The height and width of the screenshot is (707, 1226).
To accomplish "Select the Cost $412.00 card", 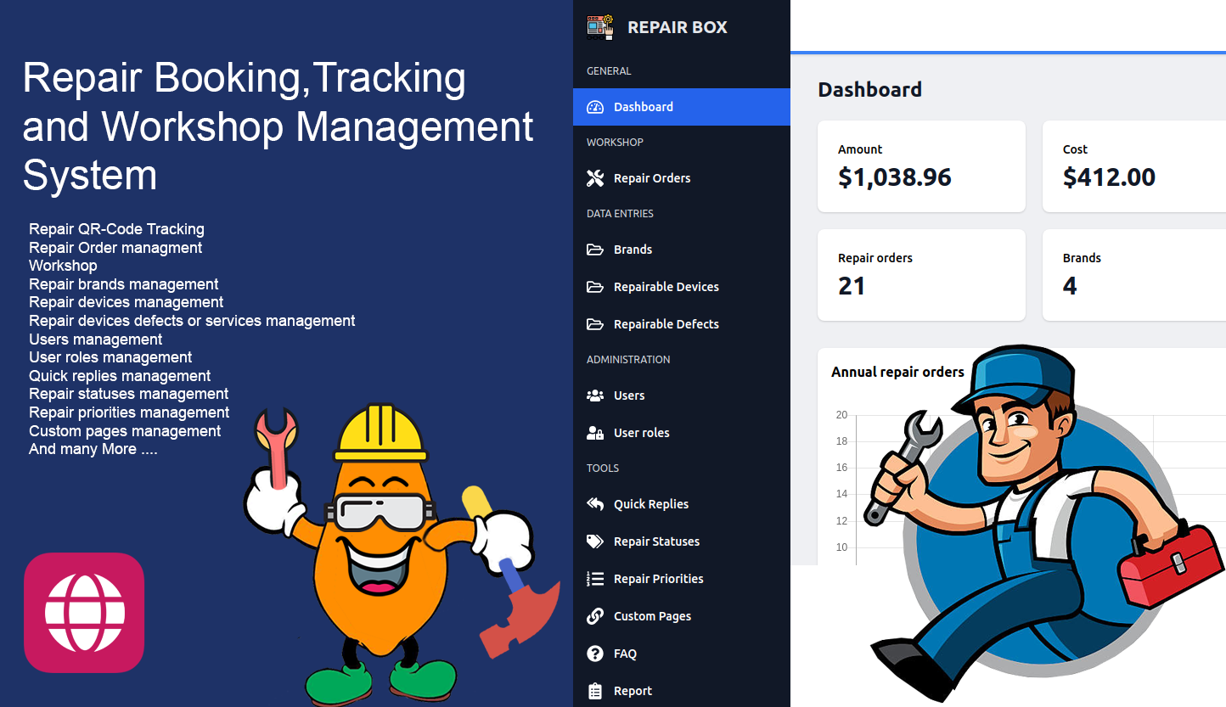I will 1133,166.
